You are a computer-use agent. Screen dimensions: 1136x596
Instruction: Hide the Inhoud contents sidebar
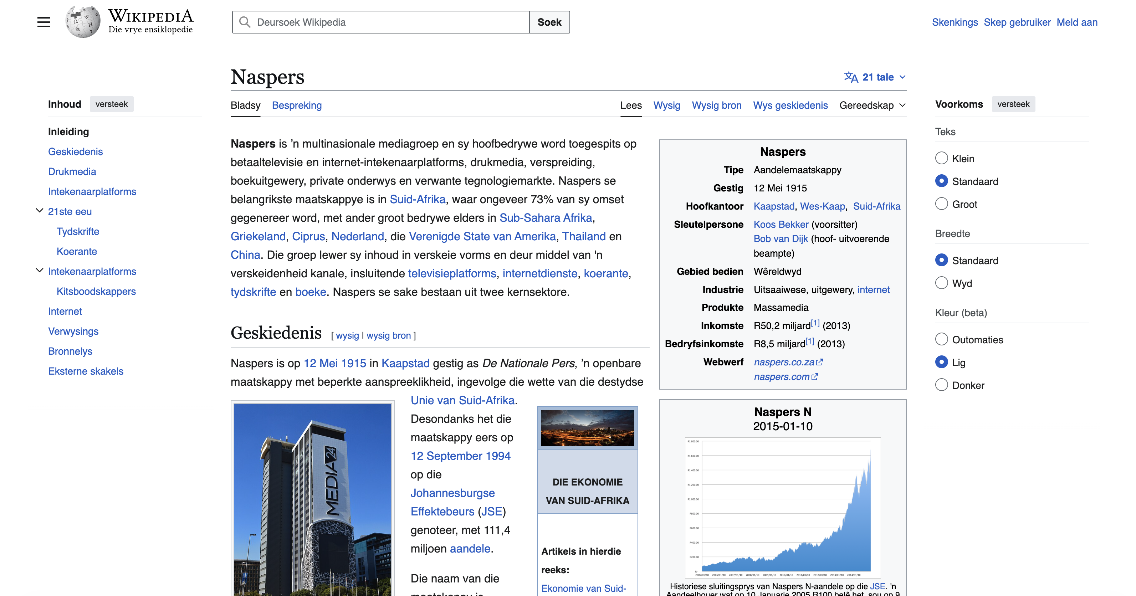(x=112, y=104)
